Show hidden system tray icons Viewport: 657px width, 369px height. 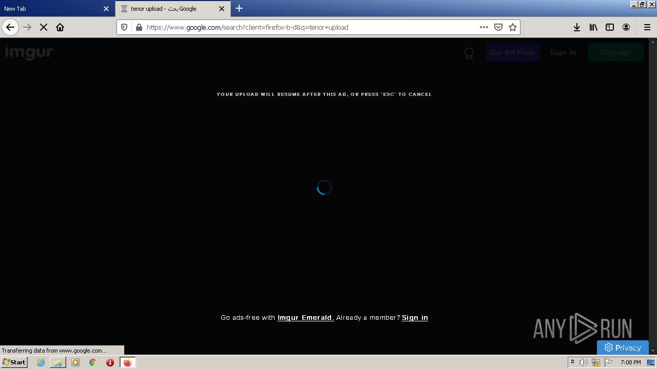572,362
